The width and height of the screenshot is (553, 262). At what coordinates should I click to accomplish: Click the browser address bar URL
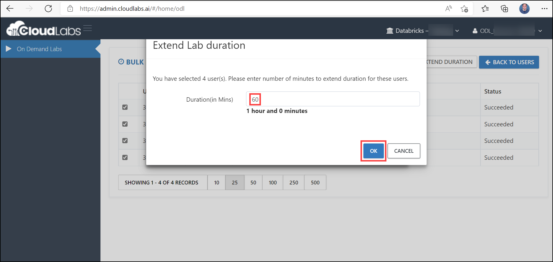[x=132, y=9]
